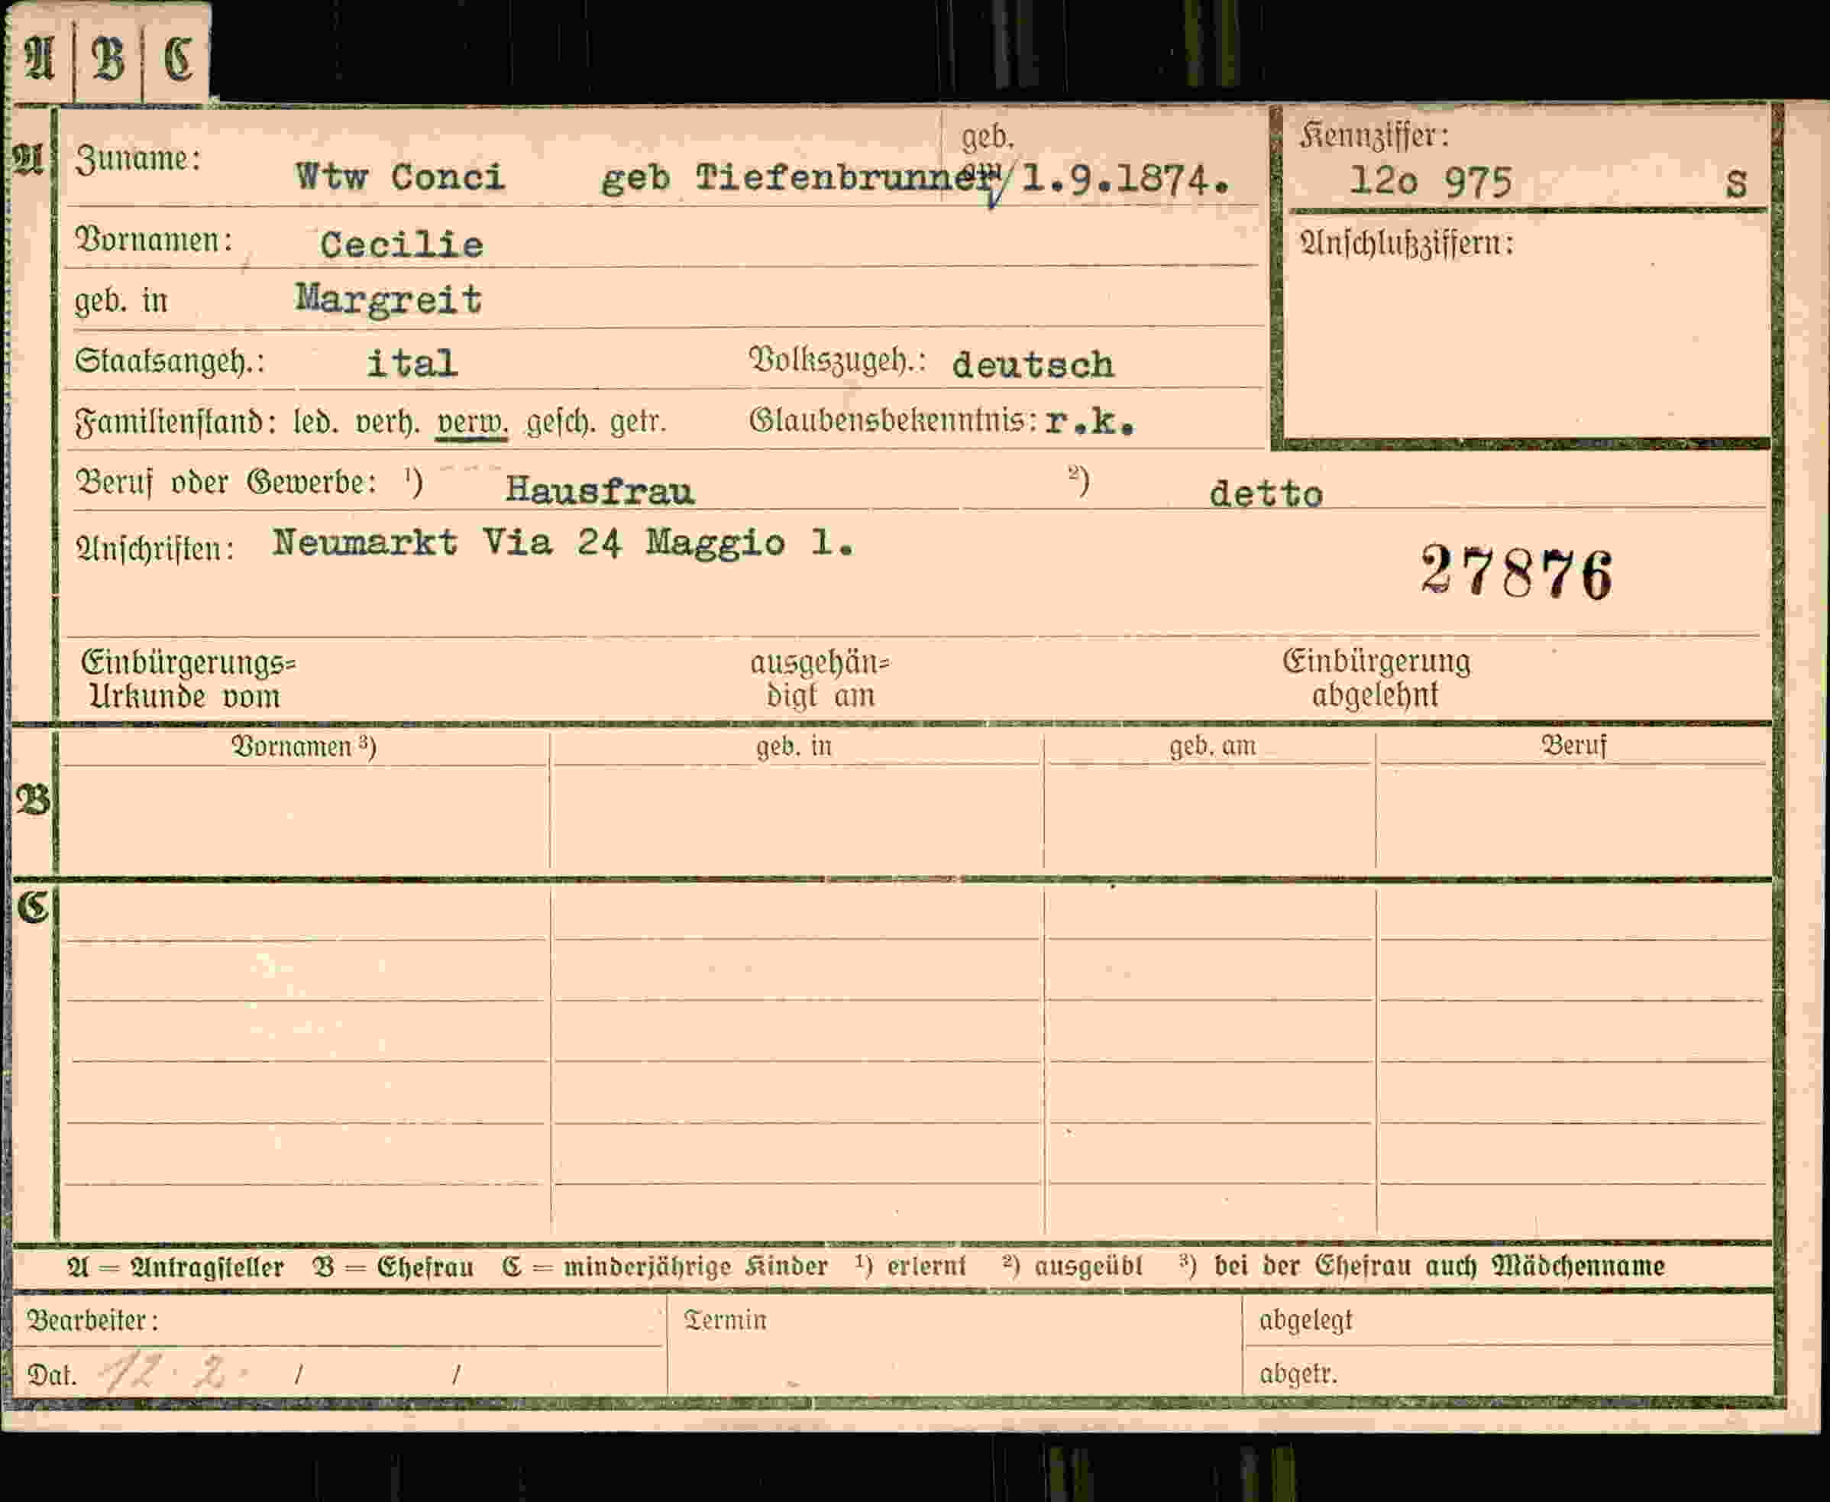Click the index tab letter B
Viewport: 1830px width, 1502px height.
pyautogui.click(x=108, y=59)
